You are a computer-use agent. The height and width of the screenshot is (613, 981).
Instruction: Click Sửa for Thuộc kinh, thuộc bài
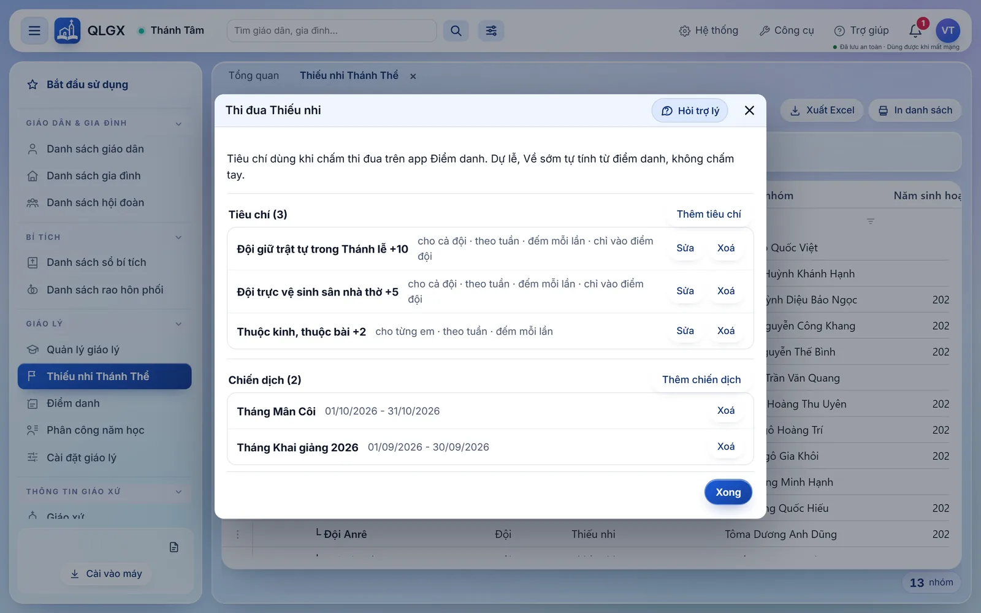click(685, 331)
